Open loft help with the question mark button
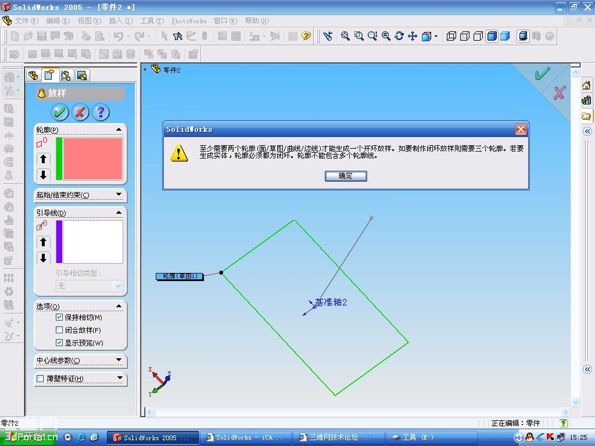595x446 pixels. [101, 112]
